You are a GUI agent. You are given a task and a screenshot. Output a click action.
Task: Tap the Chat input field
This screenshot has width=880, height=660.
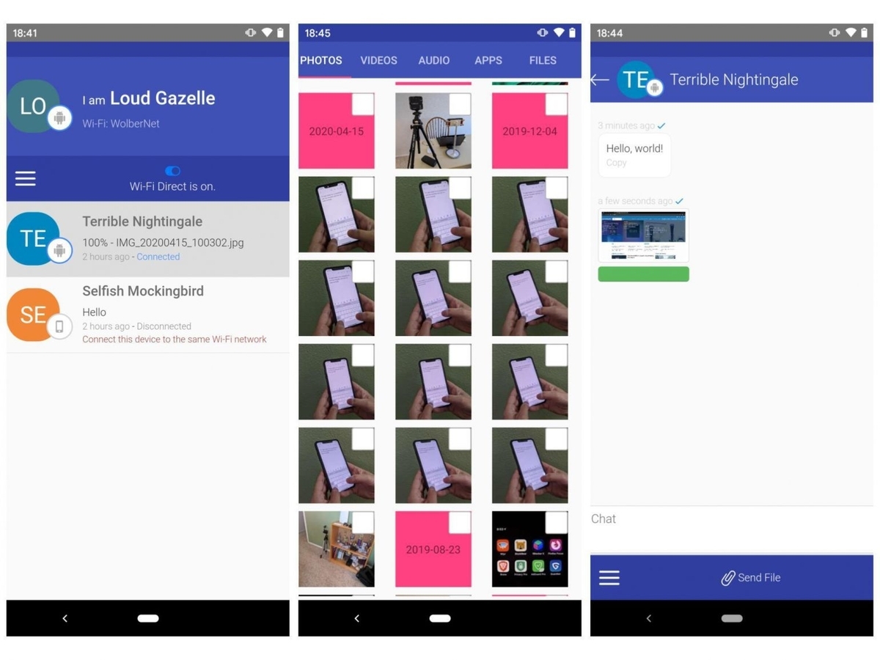[660, 519]
